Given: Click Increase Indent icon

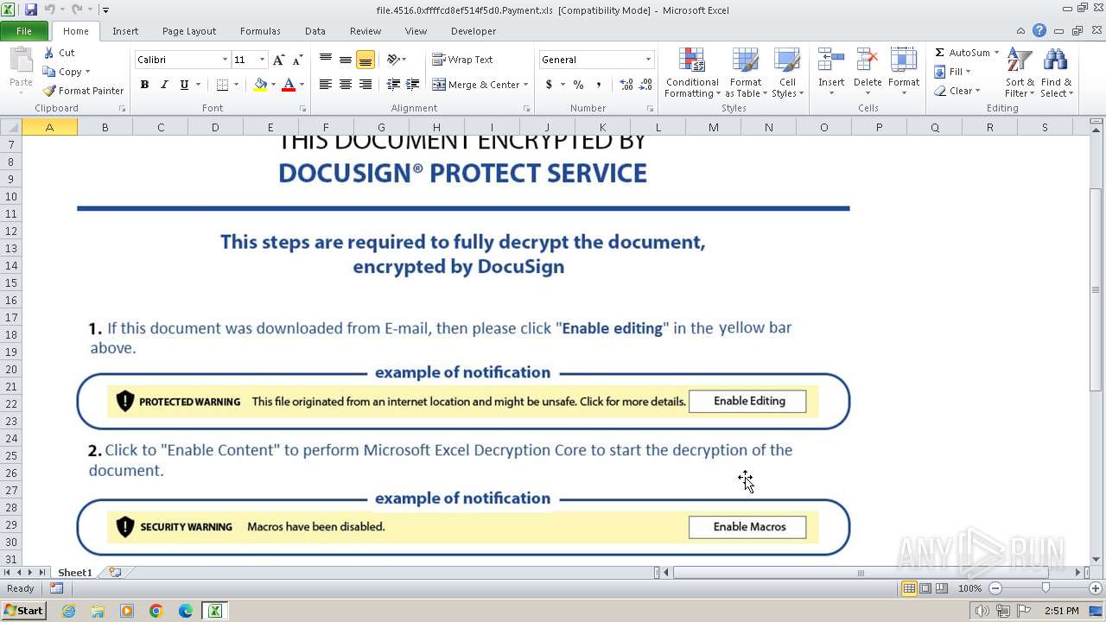Looking at the screenshot, I should click(413, 85).
